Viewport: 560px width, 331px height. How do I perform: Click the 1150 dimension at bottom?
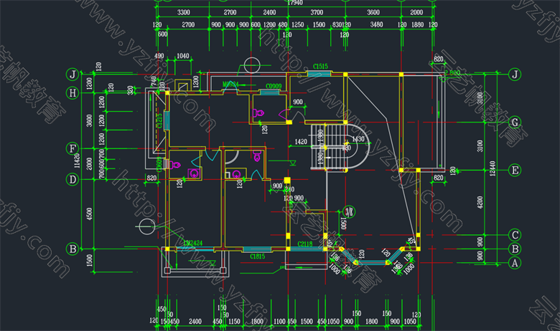point(234,322)
